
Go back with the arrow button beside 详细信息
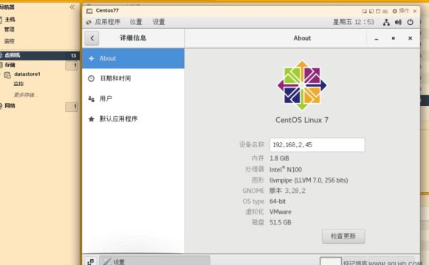pyautogui.click(x=92, y=38)
